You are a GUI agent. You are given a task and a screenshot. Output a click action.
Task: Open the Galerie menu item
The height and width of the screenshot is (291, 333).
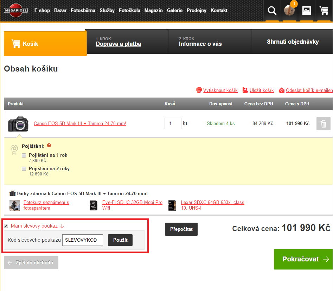pos(174,10)
